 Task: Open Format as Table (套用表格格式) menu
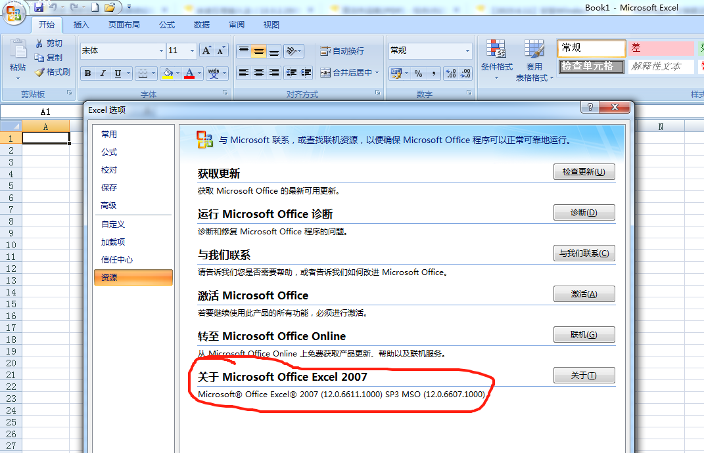point(534,60)
